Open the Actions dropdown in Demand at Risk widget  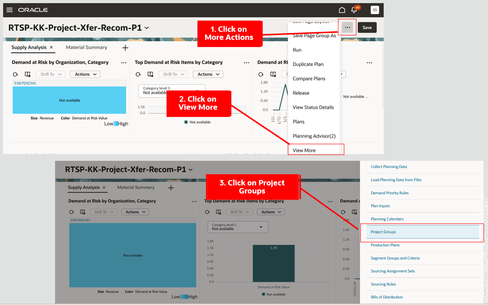pyautogui.click(x=85, y=74)
